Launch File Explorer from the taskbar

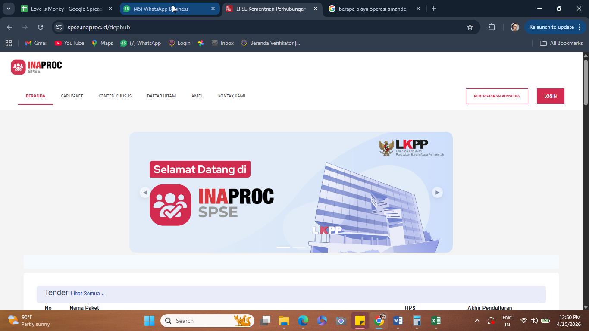click(x=284, y=321)
